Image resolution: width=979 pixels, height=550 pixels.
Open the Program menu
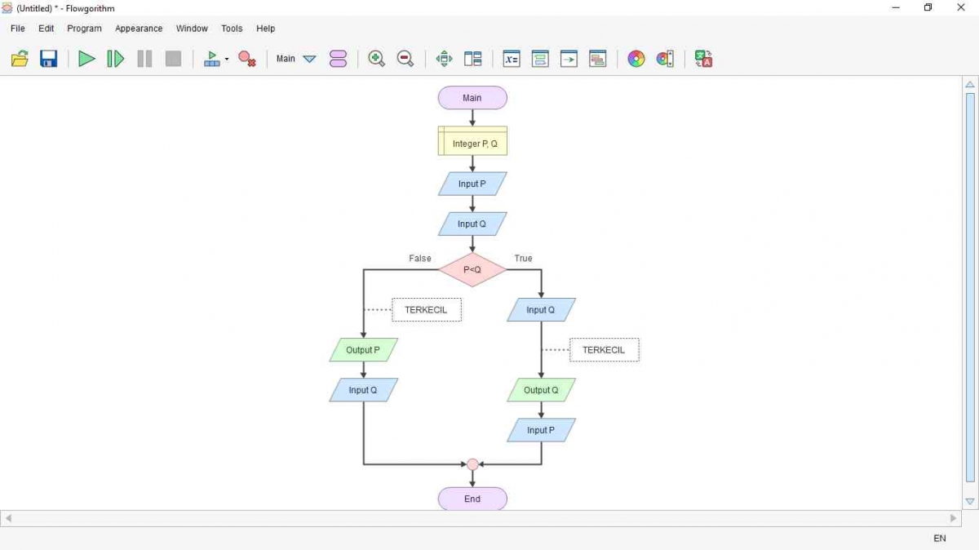[x=84, y=28]
